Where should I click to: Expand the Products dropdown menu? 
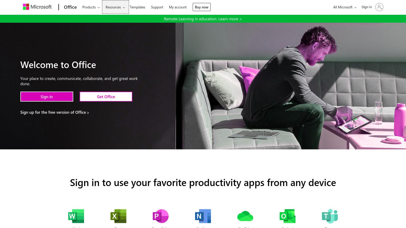click(x=91, y=7)
